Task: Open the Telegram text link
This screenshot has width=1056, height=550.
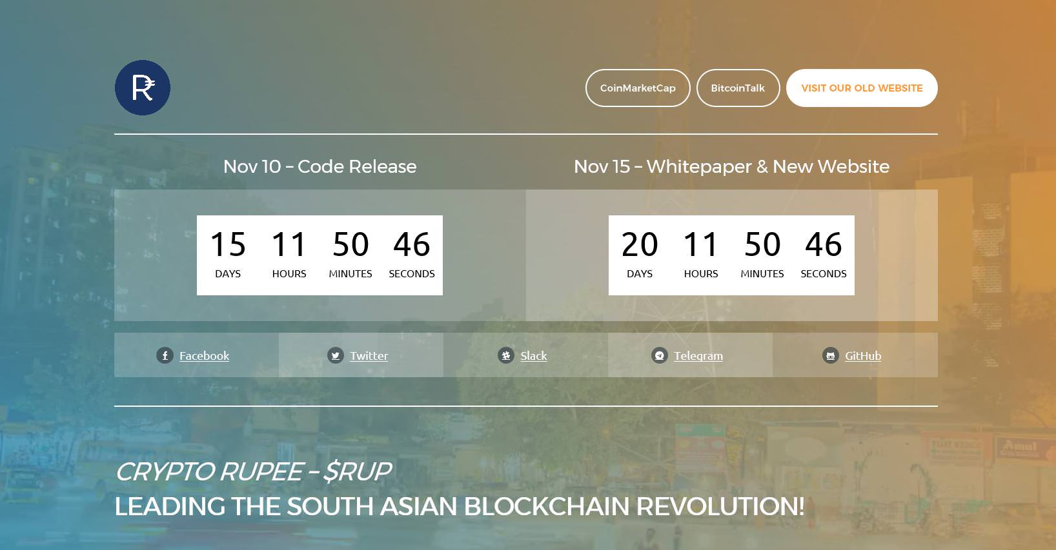Action: 698,356
